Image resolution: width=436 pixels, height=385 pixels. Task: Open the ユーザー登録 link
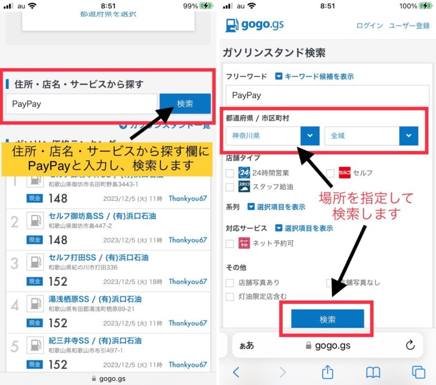409,26
